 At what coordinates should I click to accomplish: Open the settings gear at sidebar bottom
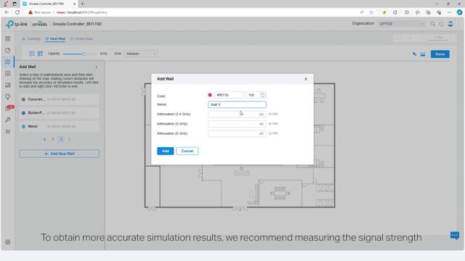click(x=8, y=242)
